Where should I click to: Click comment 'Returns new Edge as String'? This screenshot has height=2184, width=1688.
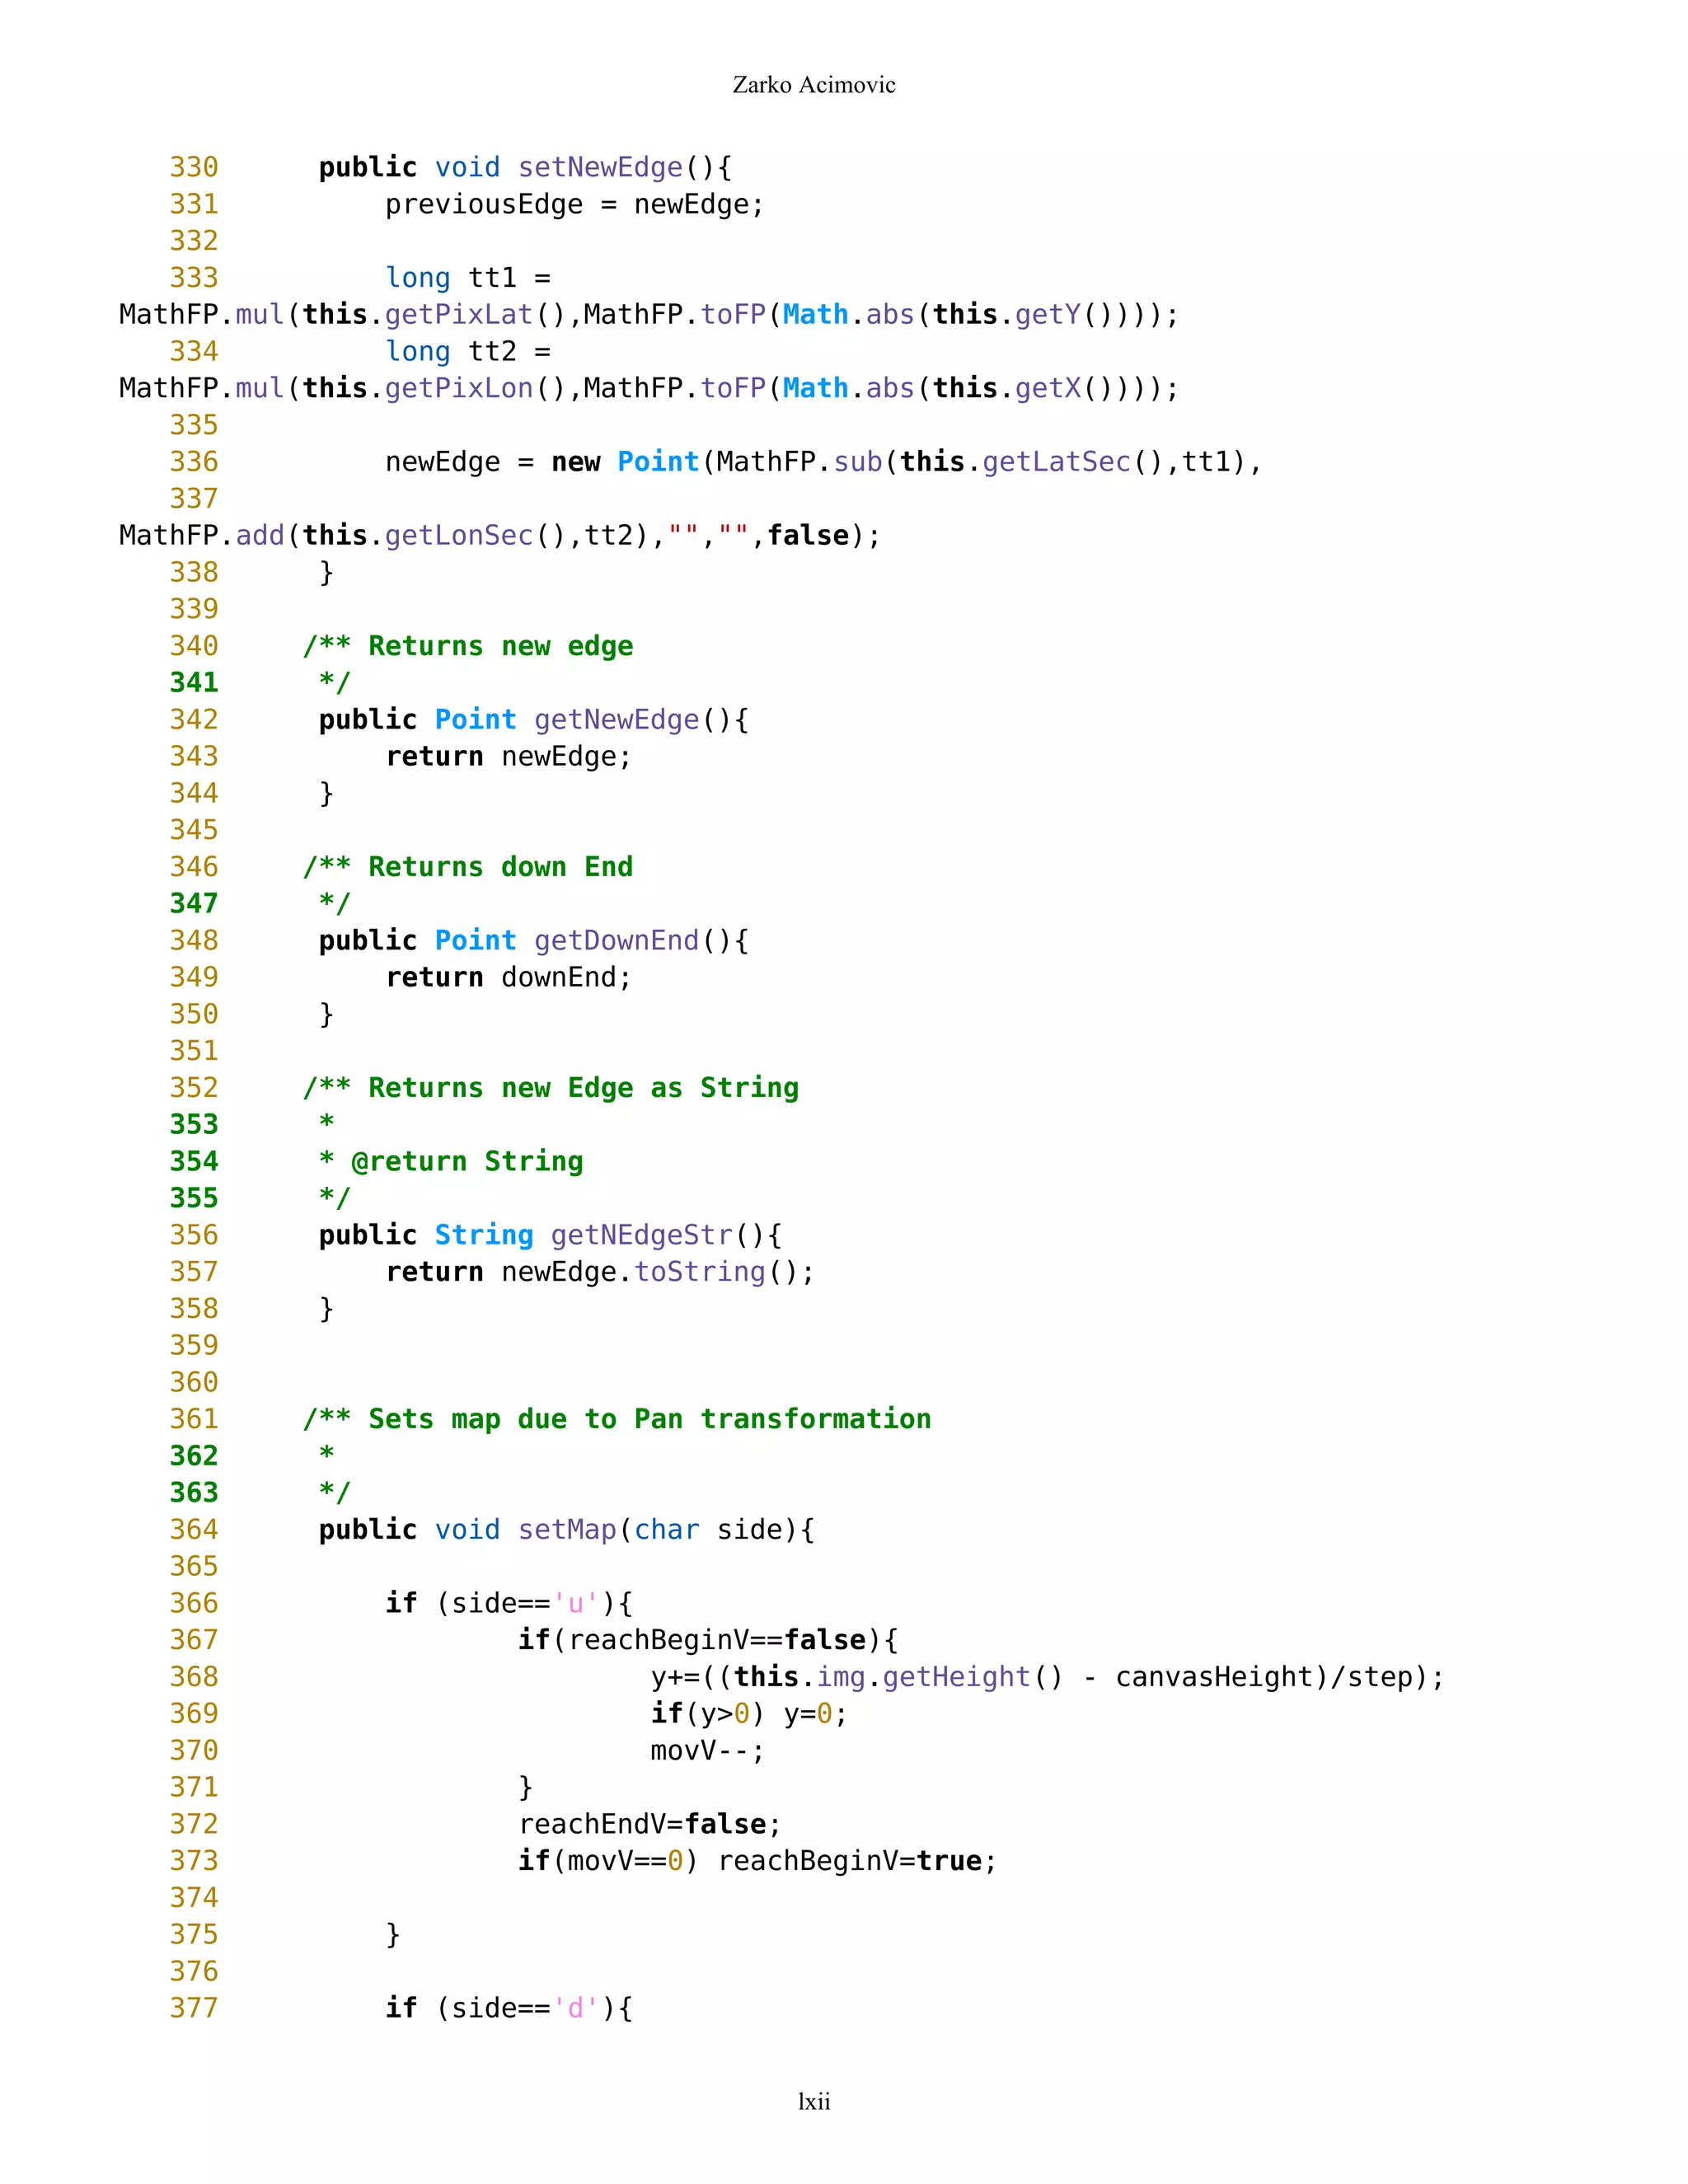click(583, 1088)
